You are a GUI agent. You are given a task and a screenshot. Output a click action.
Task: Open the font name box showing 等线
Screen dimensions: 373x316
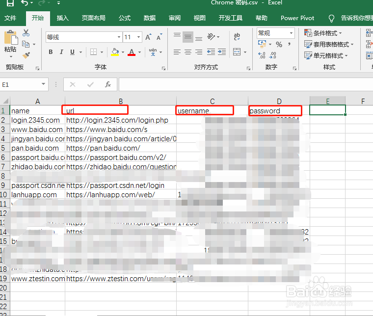(x=84, y=37)
